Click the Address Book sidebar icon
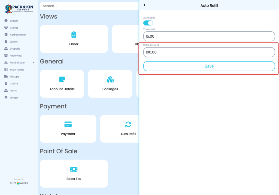 (6, 35)
